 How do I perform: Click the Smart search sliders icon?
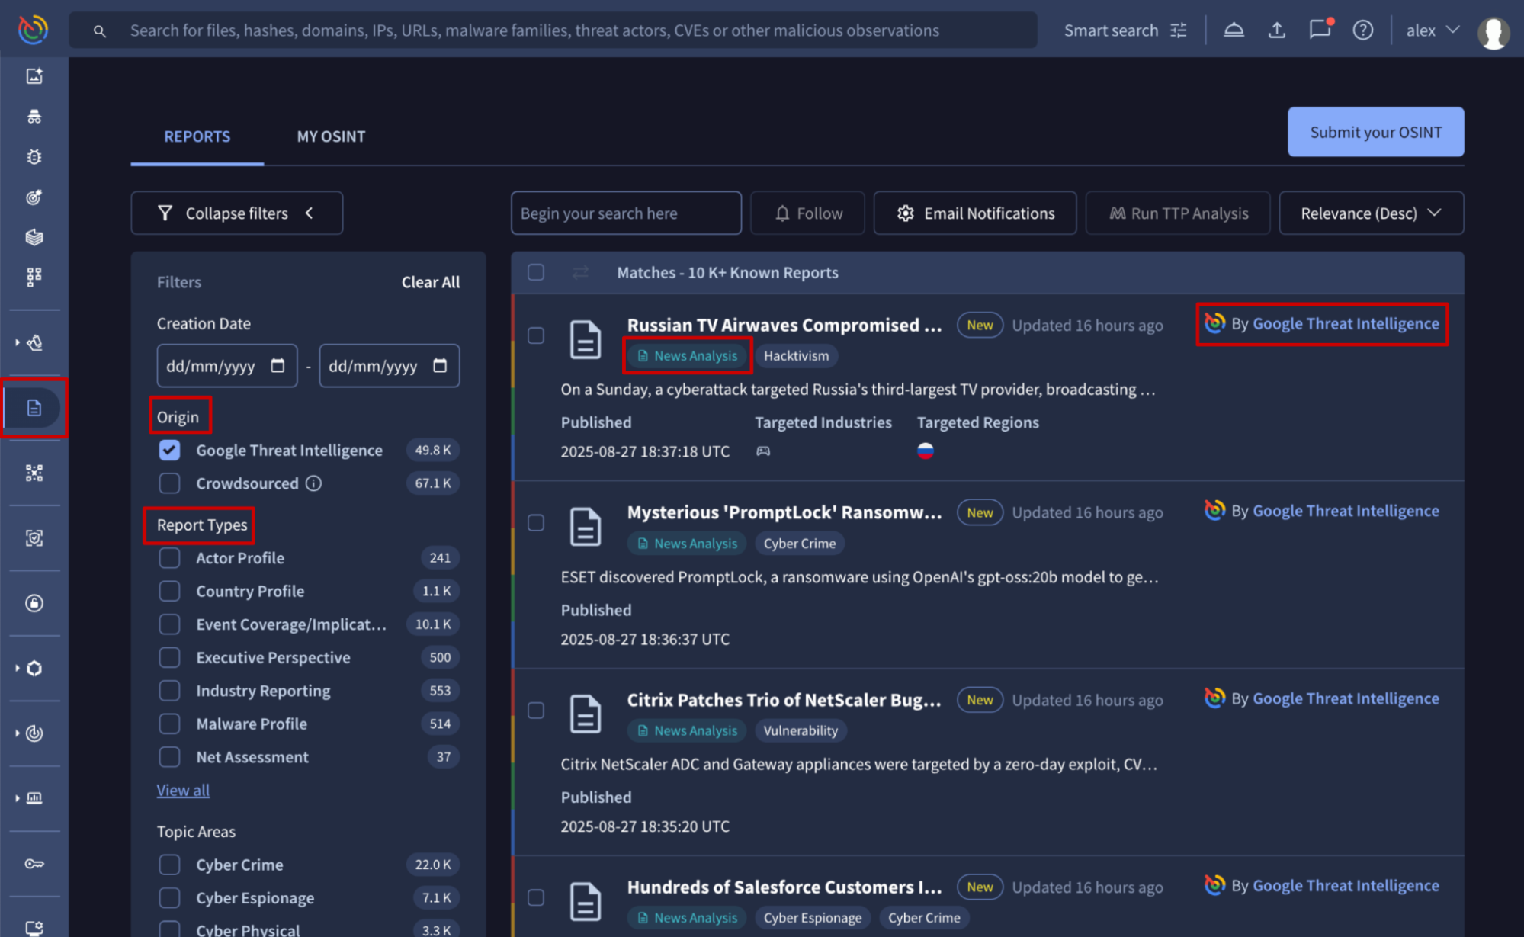1179,30
